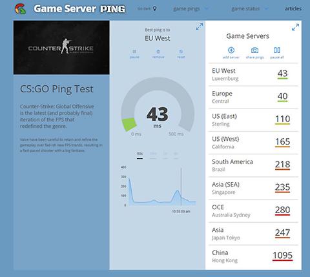Select the Asia (SEA) Singapore server row
Screen dimensions: 310x277
coord(253,189)
